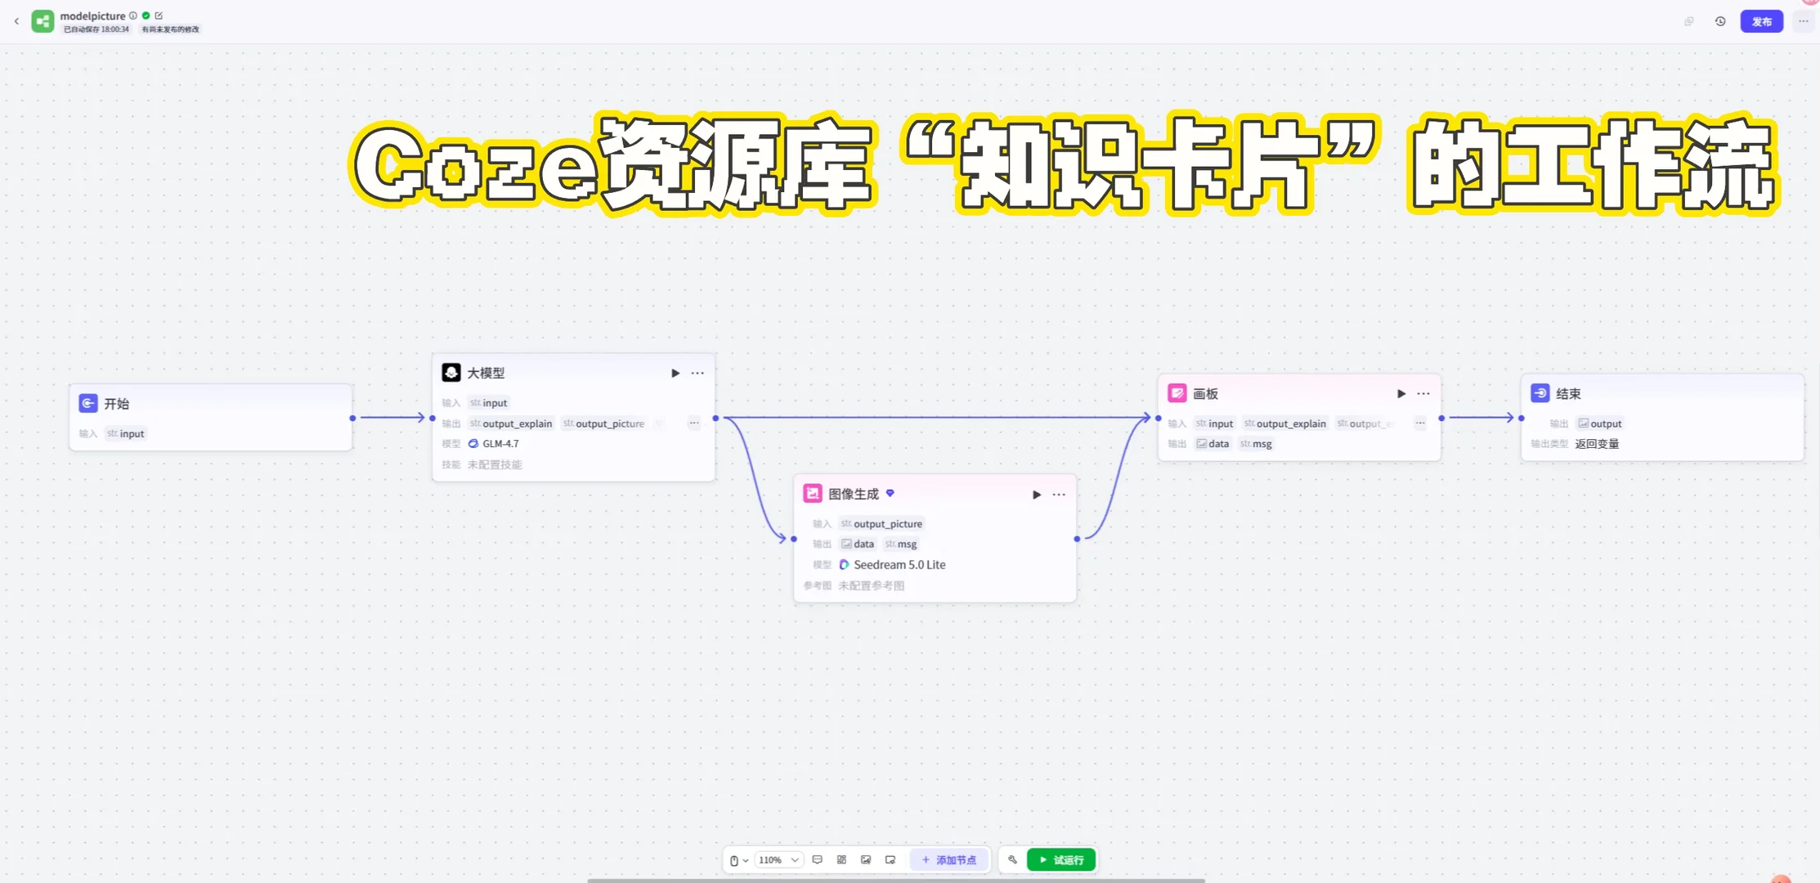
Task: Click the output variable in 结束 node
Action: point(1600,424)
